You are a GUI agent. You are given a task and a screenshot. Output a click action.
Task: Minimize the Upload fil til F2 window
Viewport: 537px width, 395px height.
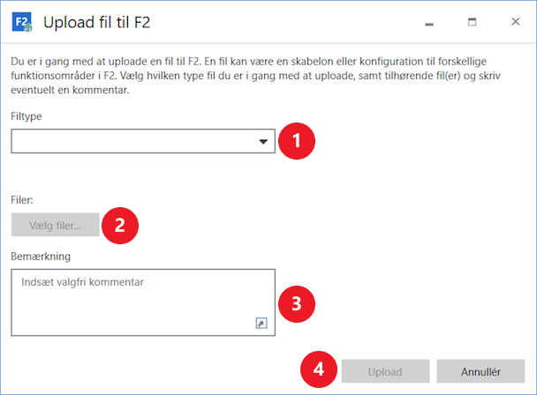click(x=429, y=21)
